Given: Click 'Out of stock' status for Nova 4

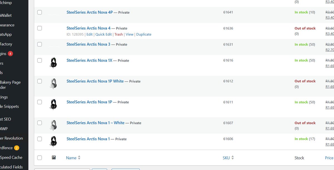Looking at the screenshot, I should tap(305, 28).
